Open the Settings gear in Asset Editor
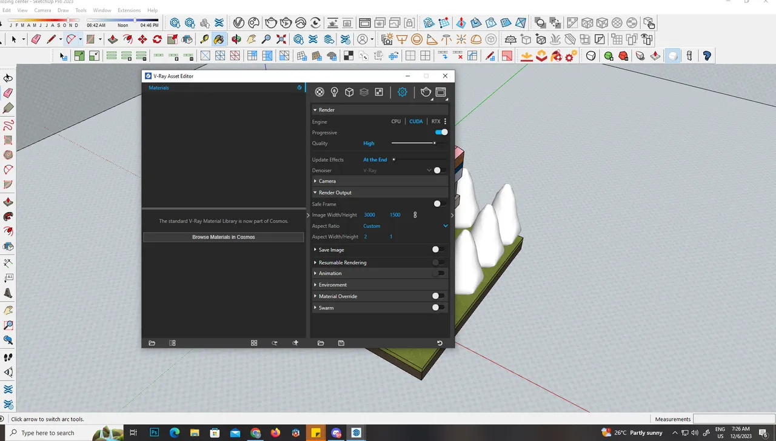Viewport: 776px width, 441px height. tap(403, 92)
